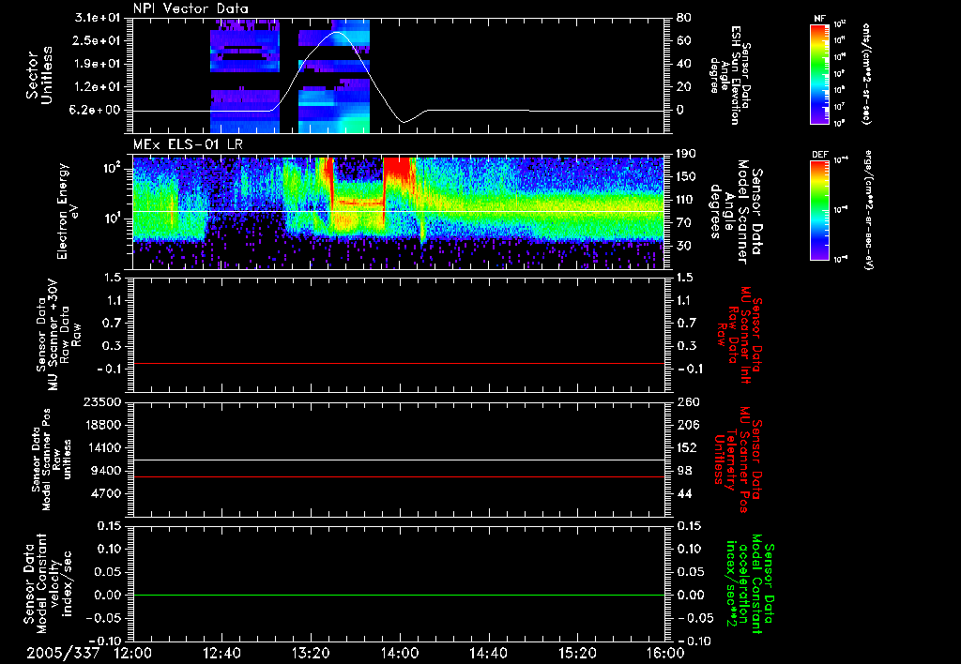Click the 'ergs/(cm**2-sr-sec-eV)' unit label
Screen dimensions: 961x664
coord(867,210)
